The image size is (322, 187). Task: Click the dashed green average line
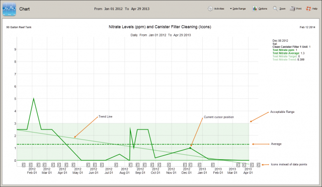point(133,144)
